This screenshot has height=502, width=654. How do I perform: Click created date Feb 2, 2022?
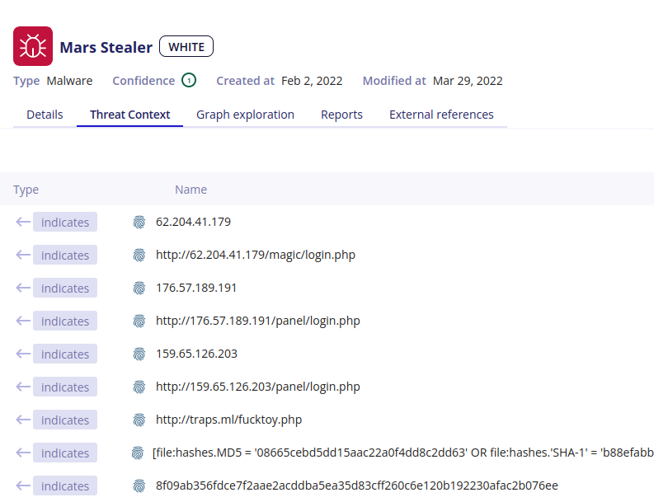tap(312, 81)
